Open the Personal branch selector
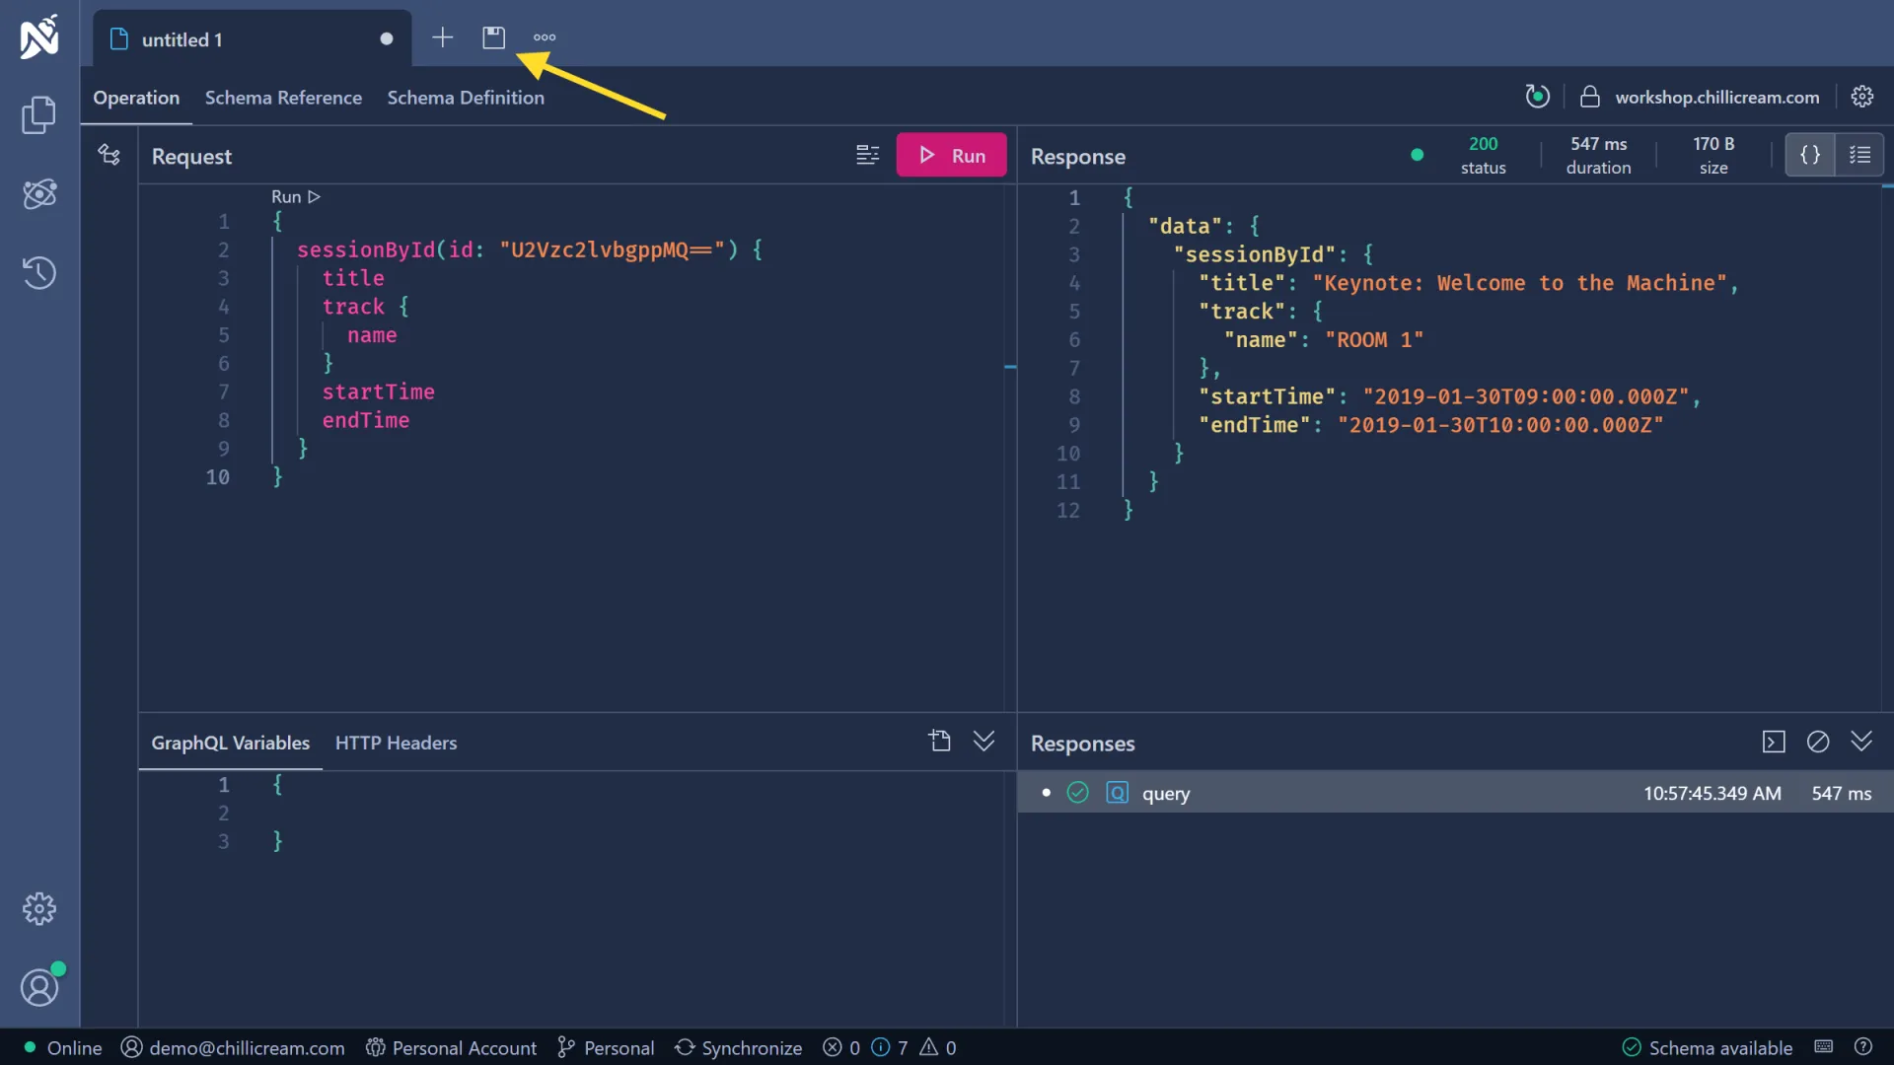Image resolution: width=1894 pixels, height=1065 pixels. point(606,1047)
